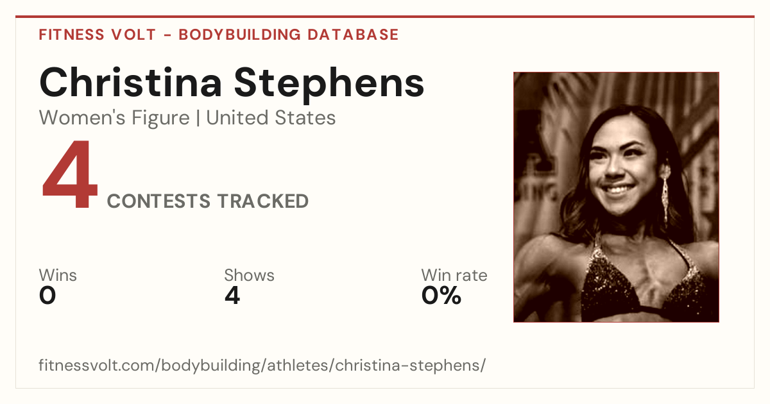
Task: Click the Fitness Volt header text
Action: (97, 35)
